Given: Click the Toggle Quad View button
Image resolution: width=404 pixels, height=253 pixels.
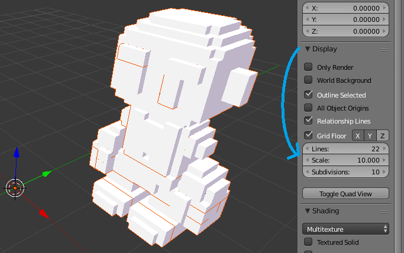Looking at the screenshot, I should point(345,193).
